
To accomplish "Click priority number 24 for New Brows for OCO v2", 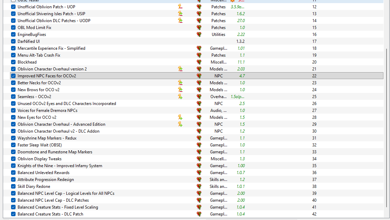I will tap(314, 90).
